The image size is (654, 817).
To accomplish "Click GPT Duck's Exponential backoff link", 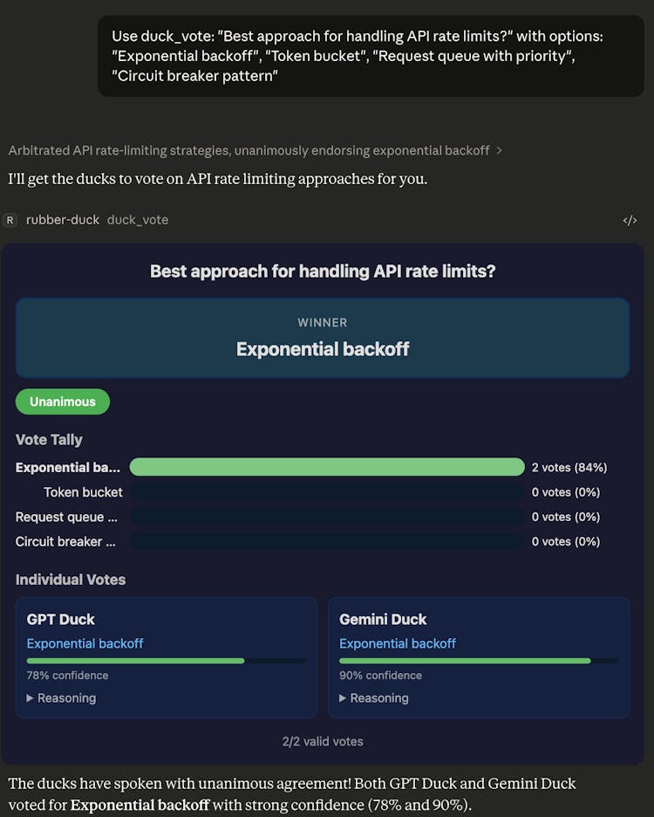I will tap(85, 643).
